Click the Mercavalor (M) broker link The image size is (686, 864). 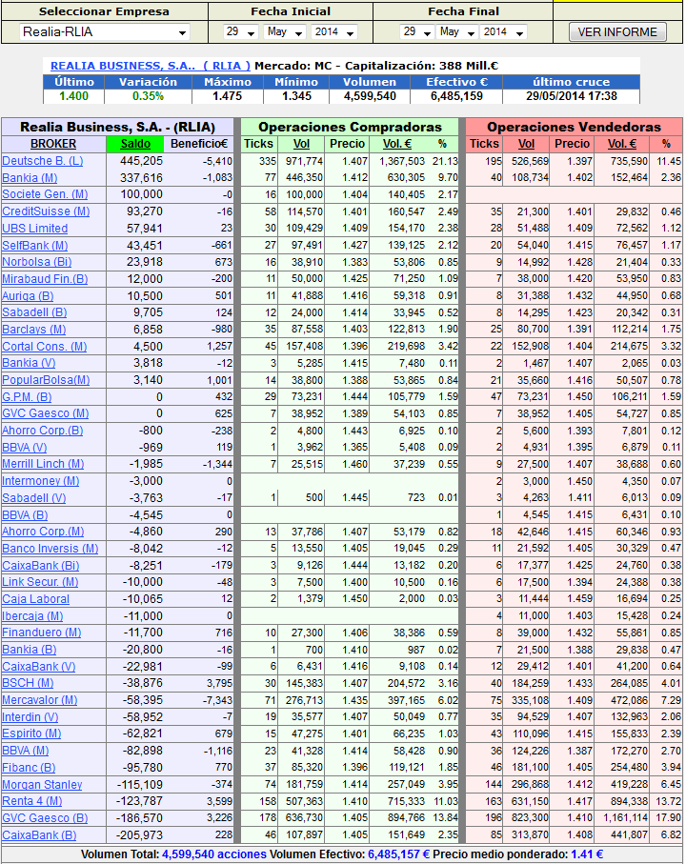[x=40, y=700]
